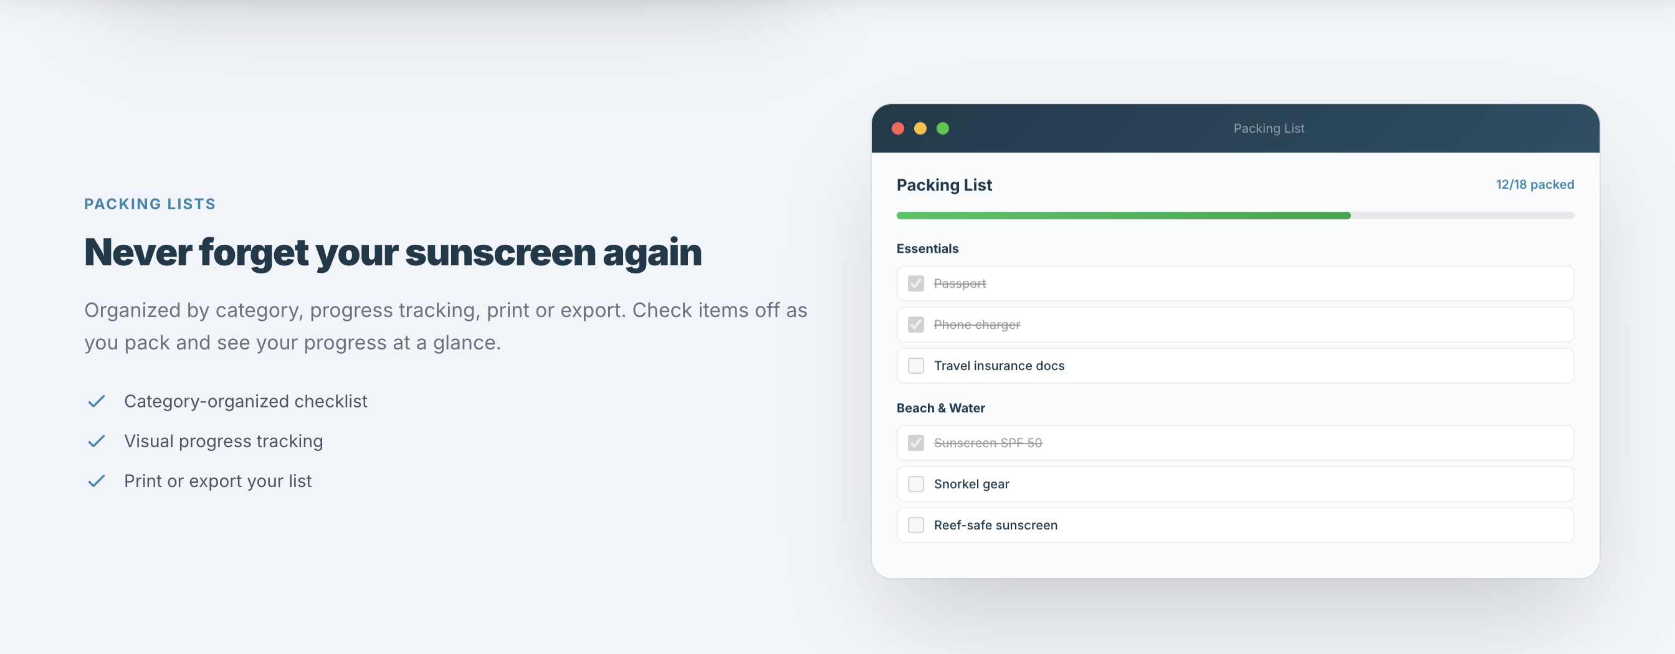Check the Travel insurance docs checkbox

(915, 366)
